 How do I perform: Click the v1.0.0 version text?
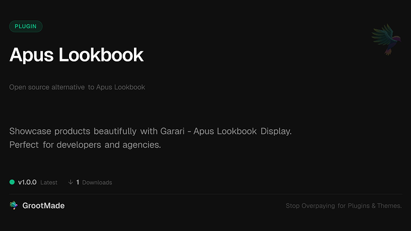click(x=27, y=182)
